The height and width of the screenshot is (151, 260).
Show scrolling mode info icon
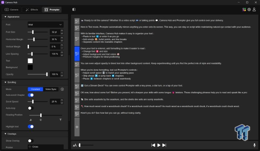pyautogui.click(x=62, y=89)
